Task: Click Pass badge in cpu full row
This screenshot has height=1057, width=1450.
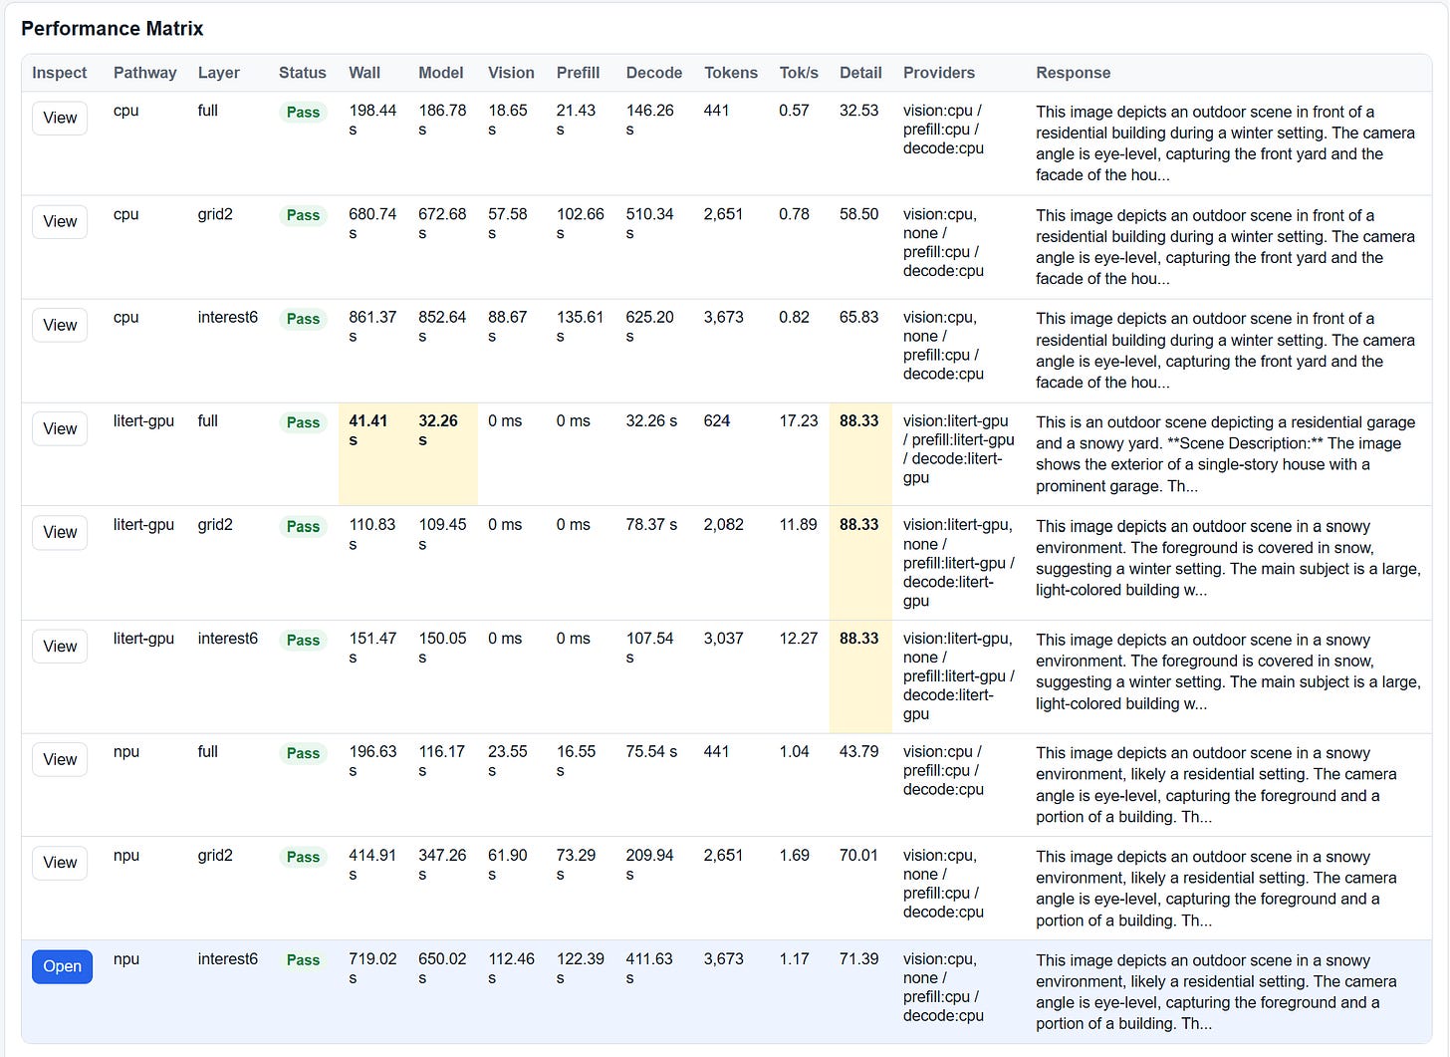Action: [303, 112]
